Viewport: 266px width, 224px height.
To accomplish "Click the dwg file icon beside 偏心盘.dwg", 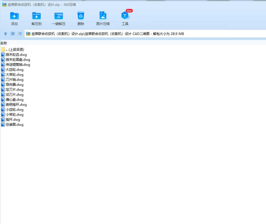I will 3,99.
